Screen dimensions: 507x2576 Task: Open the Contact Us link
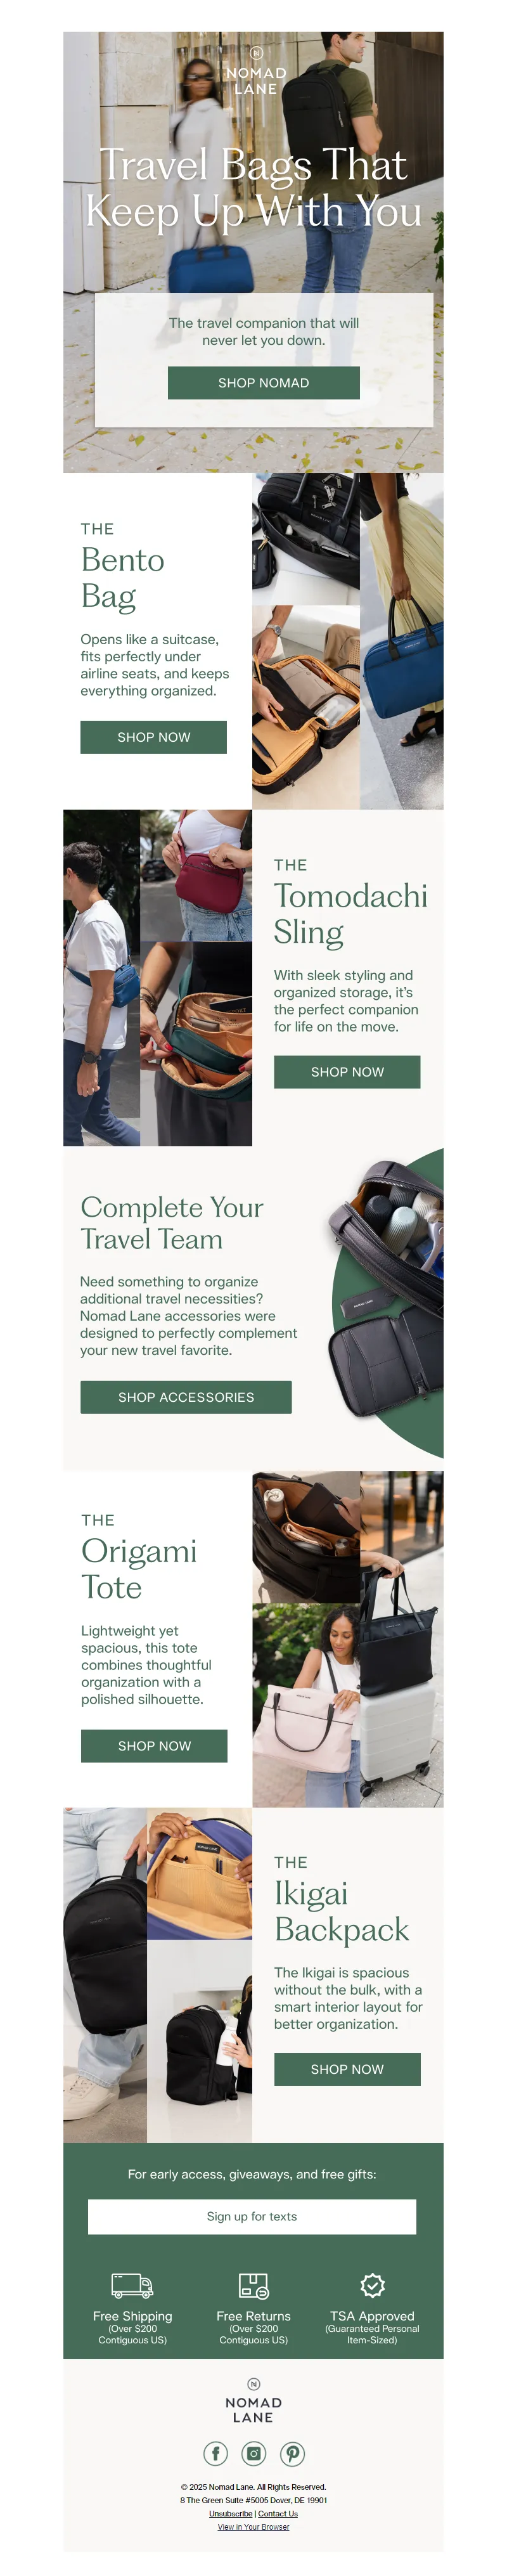pos(278,2513)
